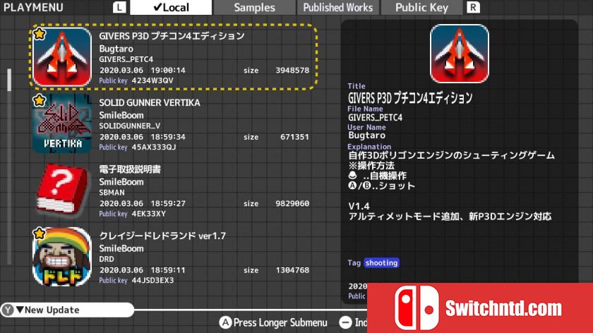The image size is (593, 333).
Task: Click public key 44JSD3EX3
Action: point(152,280)
